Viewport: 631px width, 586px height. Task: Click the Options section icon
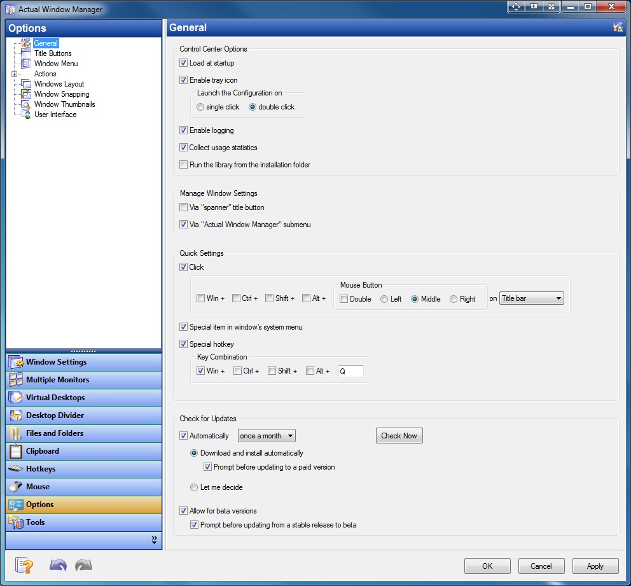click(16, 505)
